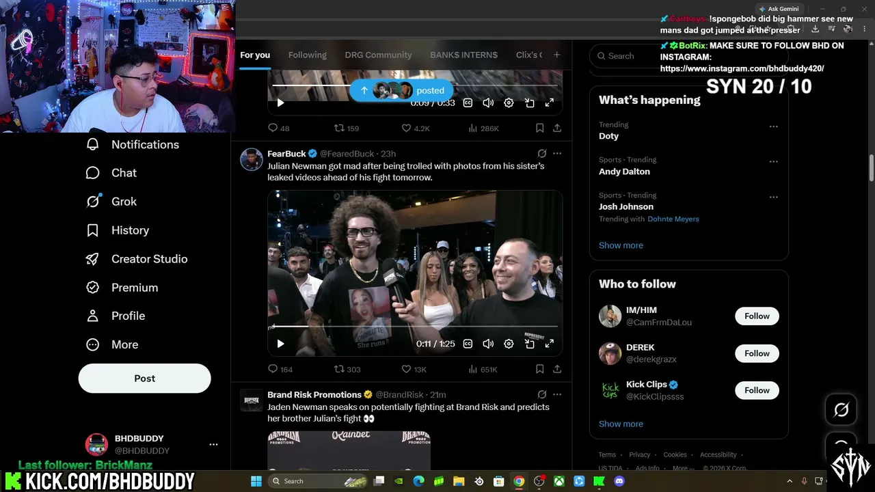Enter fullscreen on the FearBuck video
Viewport: 875px width, 492px height.
click(x=549, y=344)
